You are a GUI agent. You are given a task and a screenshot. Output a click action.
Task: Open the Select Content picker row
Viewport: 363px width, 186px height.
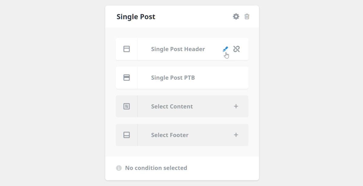point(181,106)
